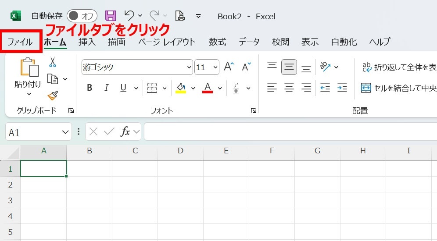Expand fill color palette arrow
This screenshot has height=241, width=437.
click(193, 88)
